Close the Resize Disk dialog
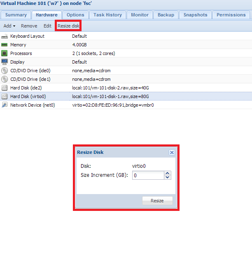 click(172, 152)
